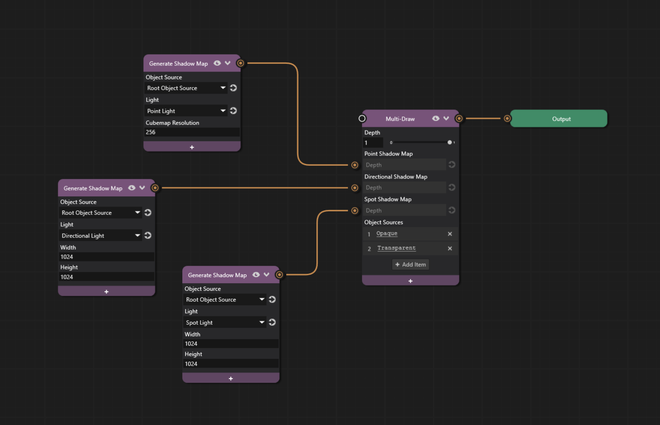Viewport: 660px width, 425px height.
Task: Click the Multi-Draw node output socket
Action: click(x=459, y=118)
